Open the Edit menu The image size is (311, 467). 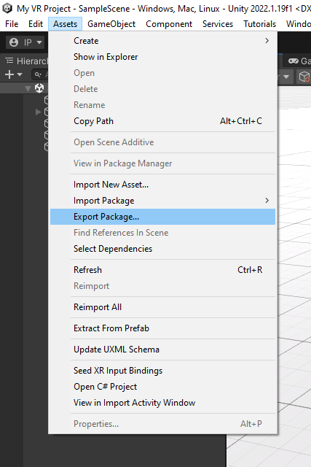[x=36, y=24]
